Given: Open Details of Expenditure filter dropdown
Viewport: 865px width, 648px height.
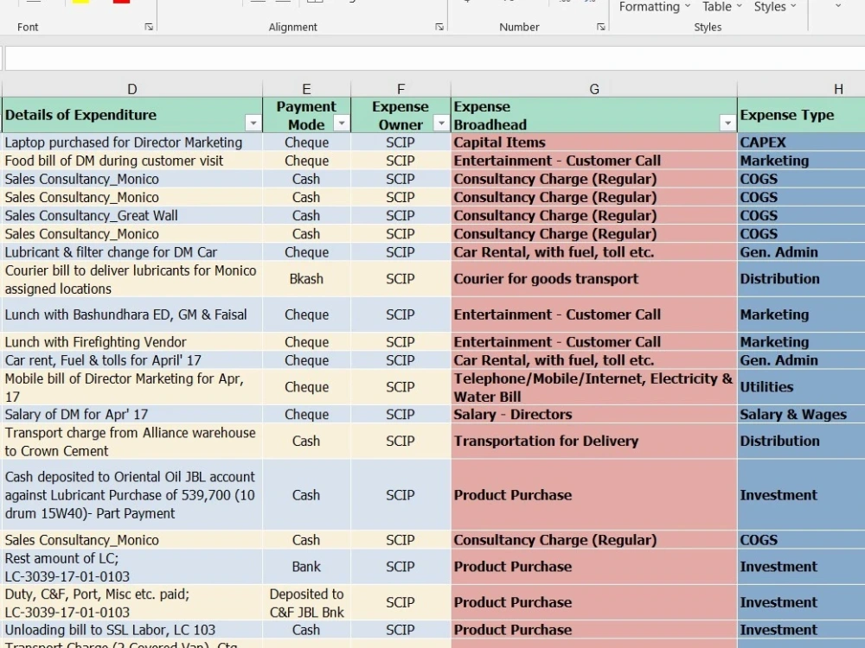Looking at the screenshot, I should point(253,124).
